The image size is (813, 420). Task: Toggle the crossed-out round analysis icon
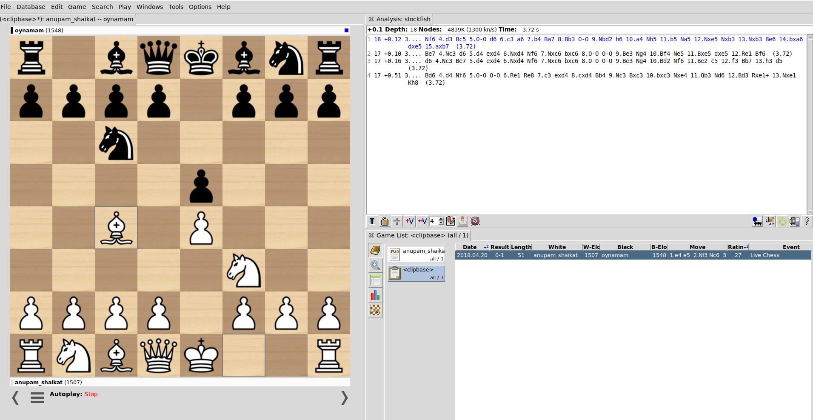click(475, 221)
